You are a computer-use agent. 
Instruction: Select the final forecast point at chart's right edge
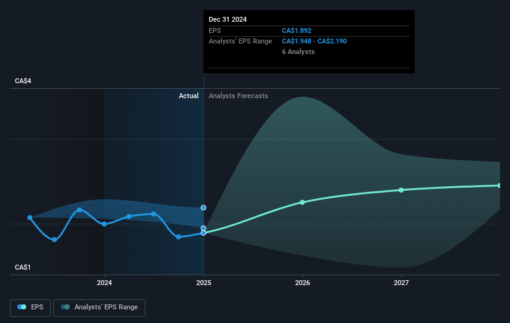[499, 185]
